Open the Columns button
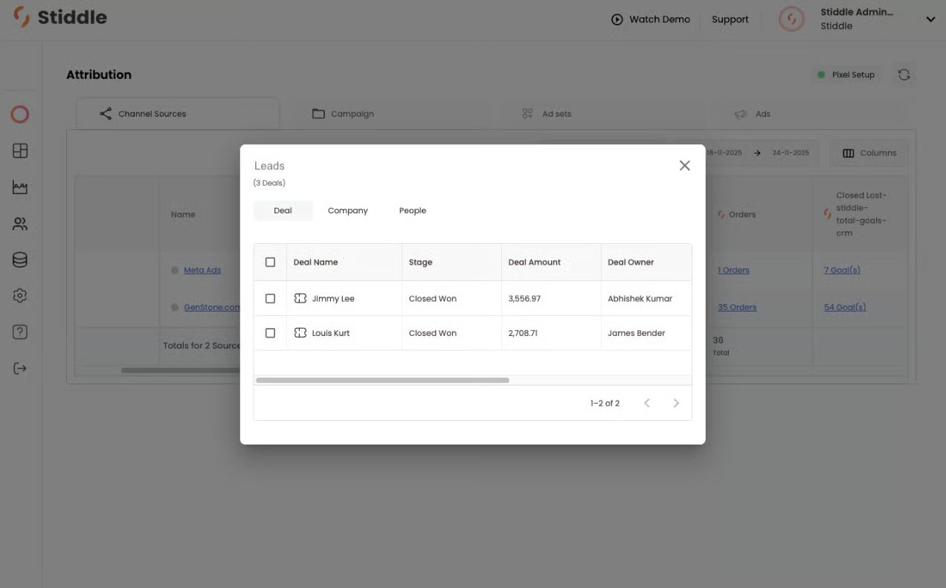 pyautogui.click(x=869, y=153)
